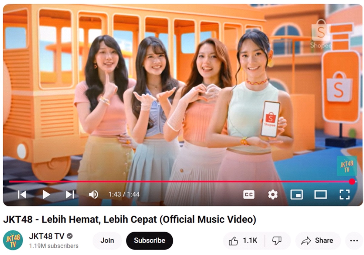The height and width of the screenshot is (255, 364).
Task: Click the red progress bar scrubber handle
Action: tap(352, 182)
